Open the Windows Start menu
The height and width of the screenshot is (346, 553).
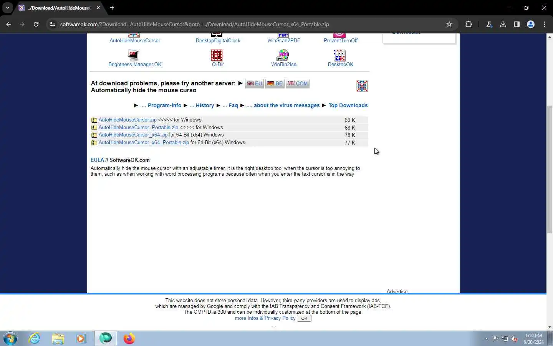click(x=10, y=339)
